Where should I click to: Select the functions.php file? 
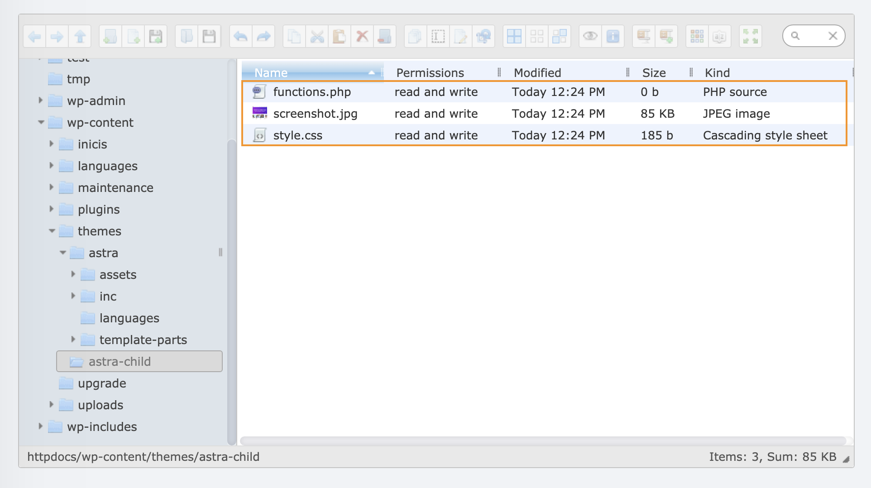(x=312, y=92)
